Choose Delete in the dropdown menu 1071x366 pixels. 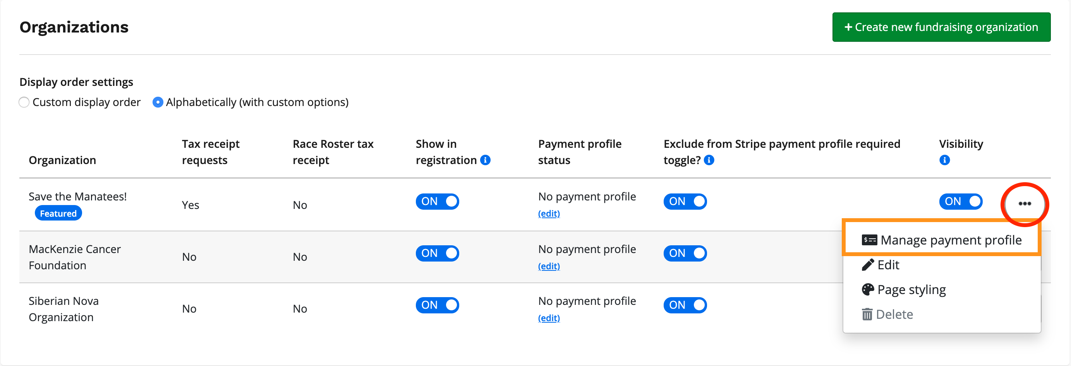887,315
